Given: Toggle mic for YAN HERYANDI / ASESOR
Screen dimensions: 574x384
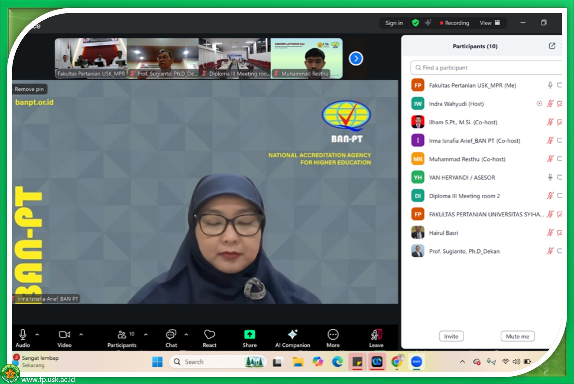Looking at the screenshot, I should (x=550, y=177).
